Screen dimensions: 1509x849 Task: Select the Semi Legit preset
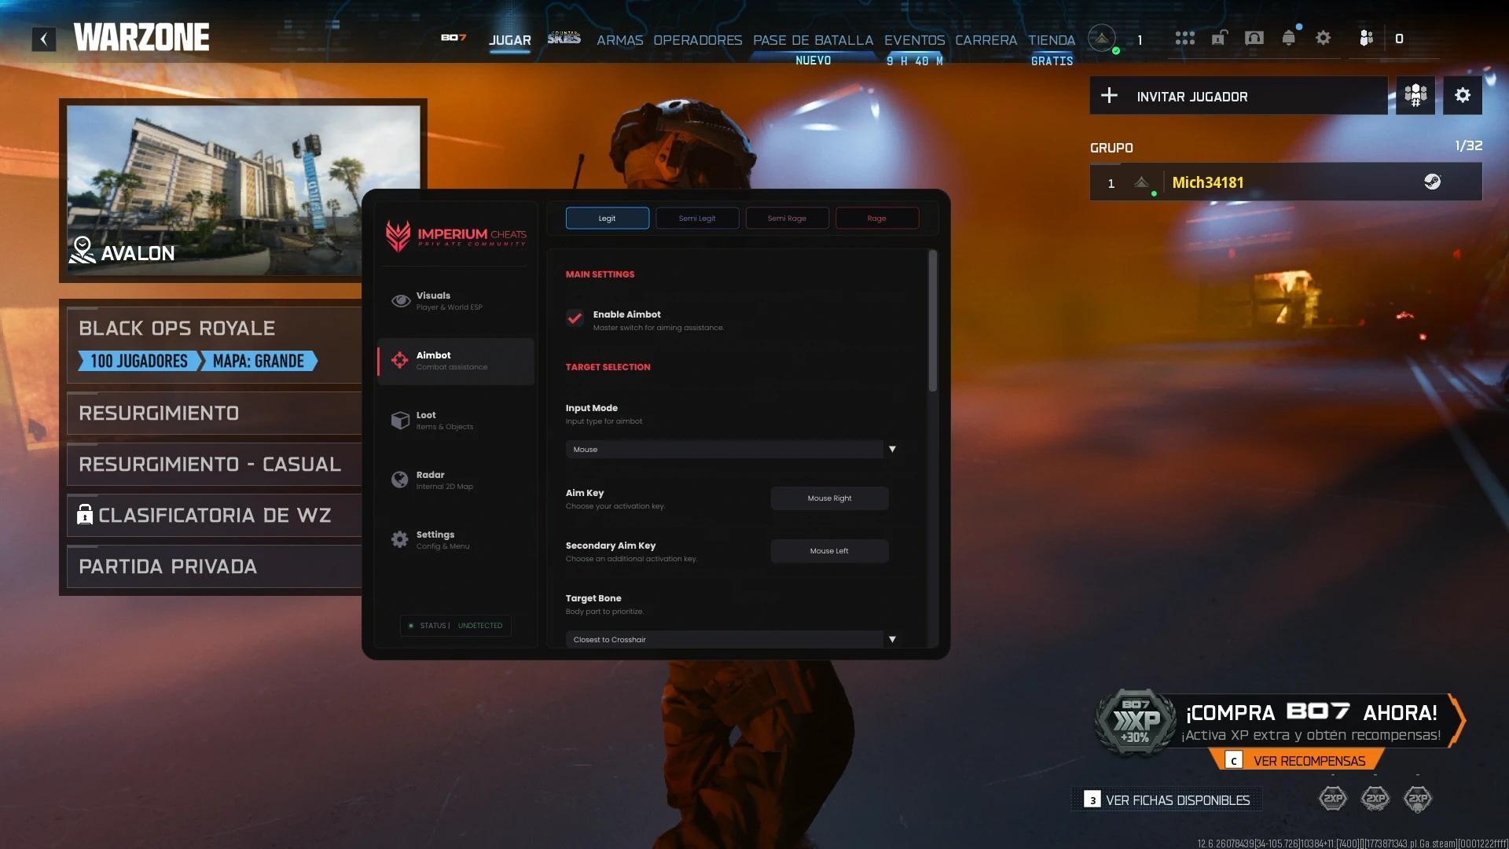coord(697,218)
